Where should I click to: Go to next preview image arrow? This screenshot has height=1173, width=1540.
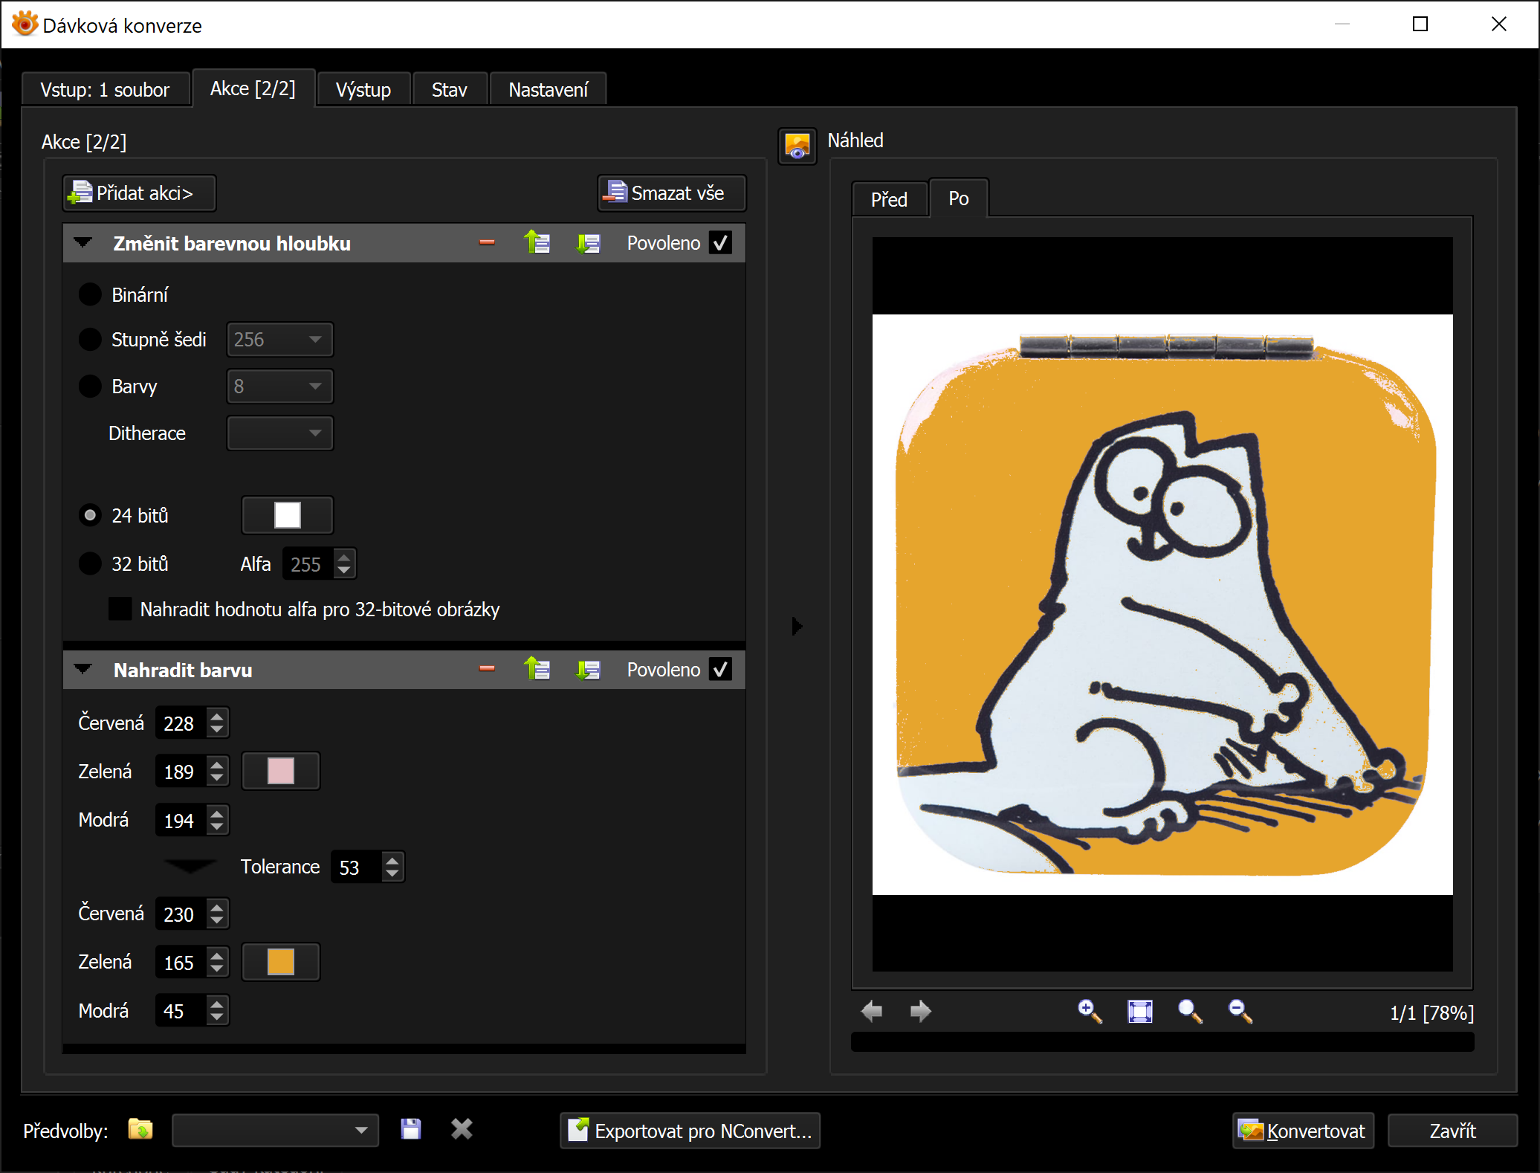click(920, 1011)
